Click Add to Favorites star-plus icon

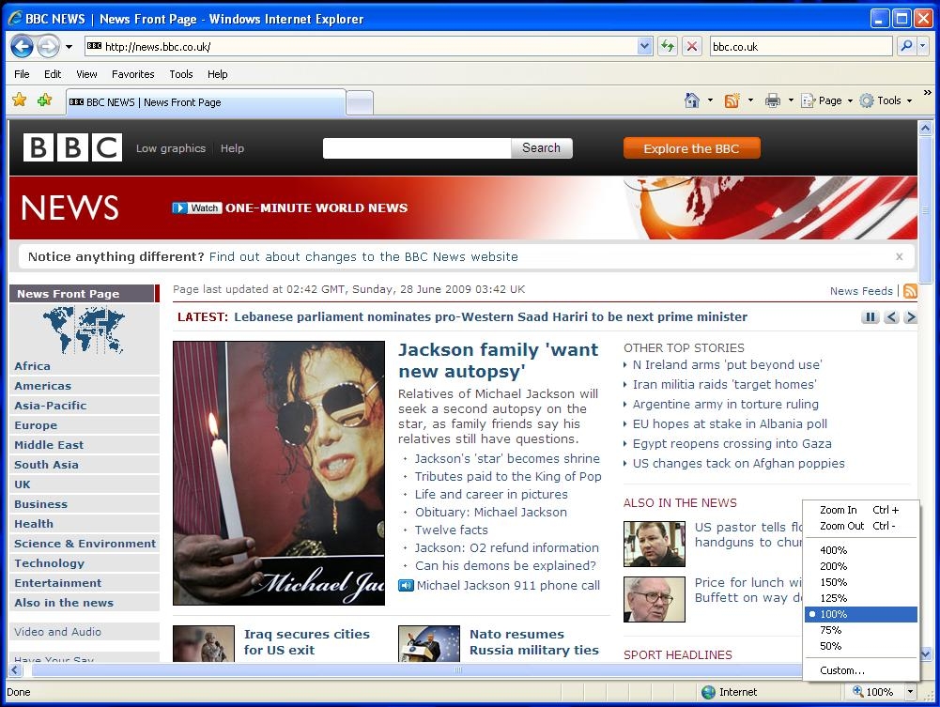pos(45,100)
